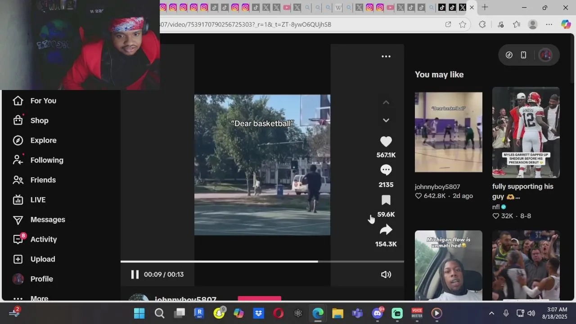The height and width of the screenshot is (324, 576).
Task: Open the browser Extensions menu
Action: click(x=482, y=24)
